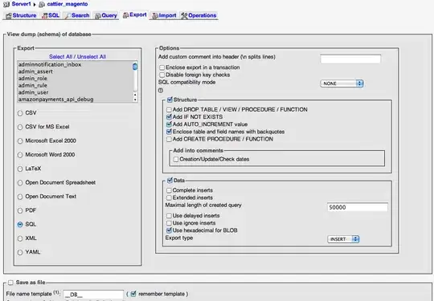Select LaTeX export format
This screenshot has width=434, height=301.
point(20,169)
